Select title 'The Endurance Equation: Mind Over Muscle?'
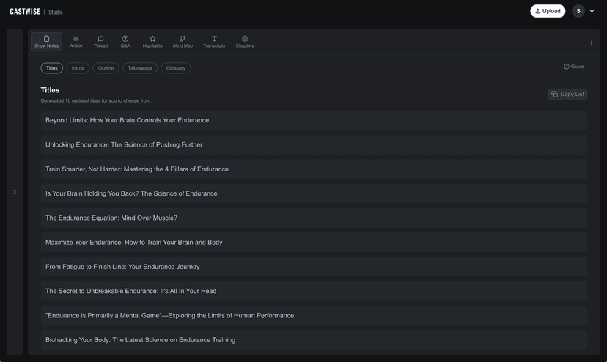 [314, 218]
